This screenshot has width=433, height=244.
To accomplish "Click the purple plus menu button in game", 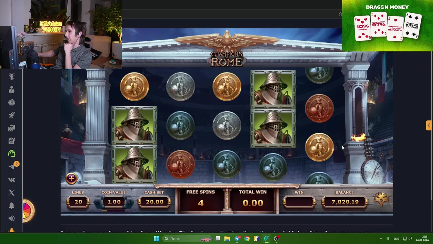I will point(71,178).
